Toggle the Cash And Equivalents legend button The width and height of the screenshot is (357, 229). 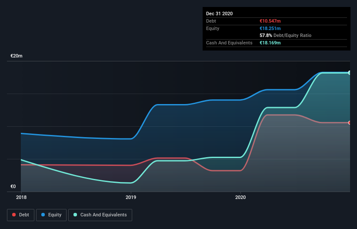[100, 215]
